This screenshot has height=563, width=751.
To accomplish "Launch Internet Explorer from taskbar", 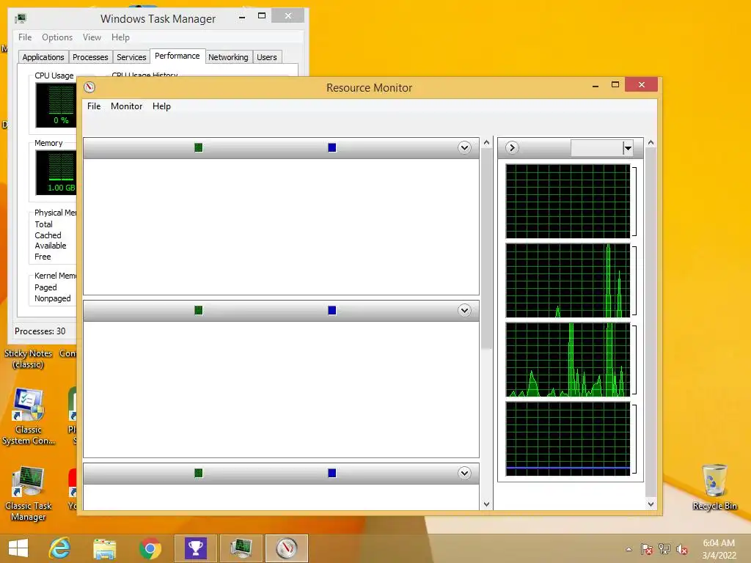I will (x=60, y=548).
